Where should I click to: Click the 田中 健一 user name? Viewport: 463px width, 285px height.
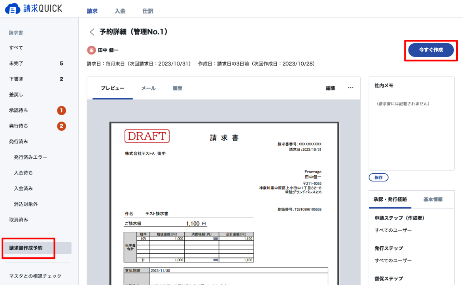click(108, 50)
